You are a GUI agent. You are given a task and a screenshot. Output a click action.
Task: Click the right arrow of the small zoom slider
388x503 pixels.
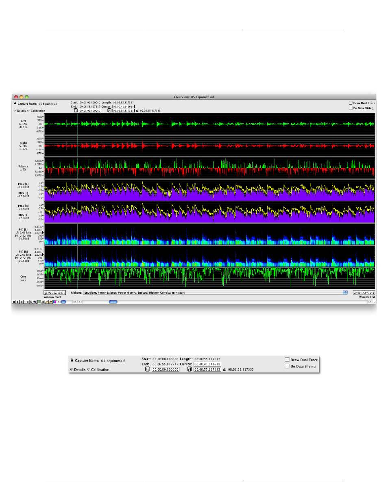[75, 302]
